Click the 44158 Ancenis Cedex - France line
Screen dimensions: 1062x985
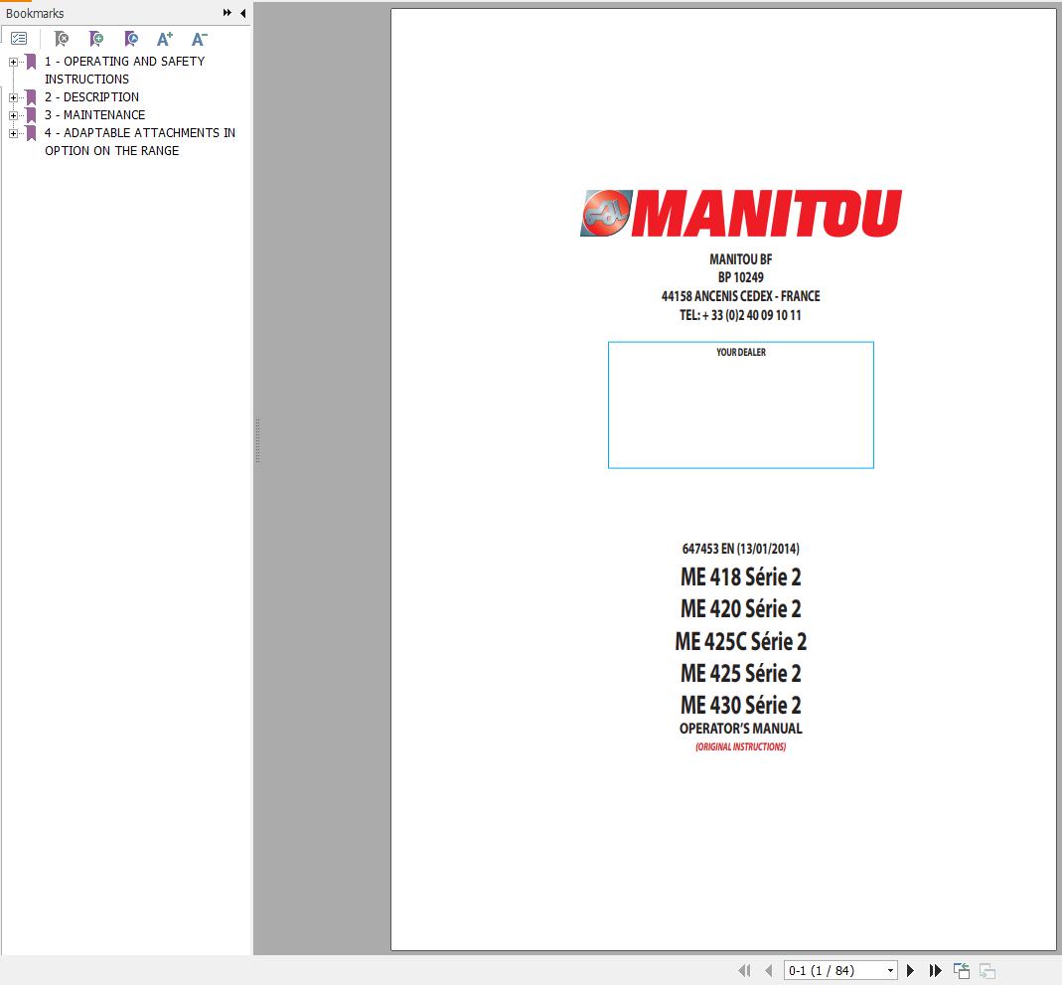pyautogui.click(x=741, y=296)
